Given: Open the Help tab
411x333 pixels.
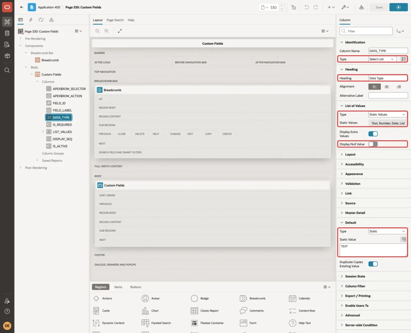Looking at the screenshot, I should [x=131, y=20].
